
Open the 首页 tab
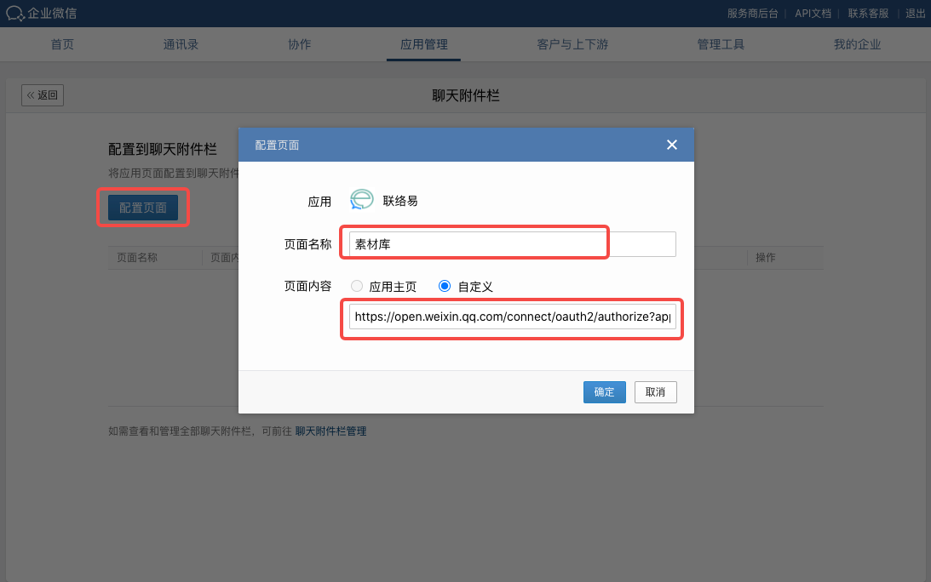[62, 44]
